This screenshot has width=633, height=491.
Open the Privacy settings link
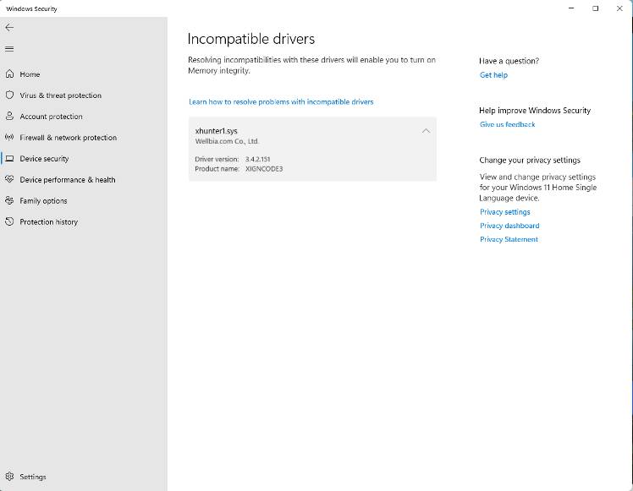point(504,212)
